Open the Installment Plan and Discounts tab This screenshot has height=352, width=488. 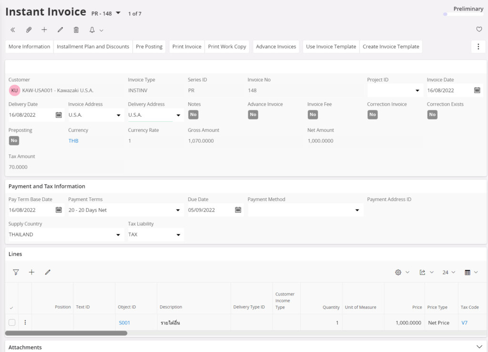tap(93, 47)
